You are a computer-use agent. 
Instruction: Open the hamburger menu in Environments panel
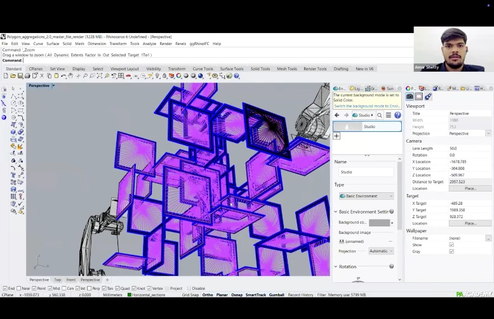389,115
